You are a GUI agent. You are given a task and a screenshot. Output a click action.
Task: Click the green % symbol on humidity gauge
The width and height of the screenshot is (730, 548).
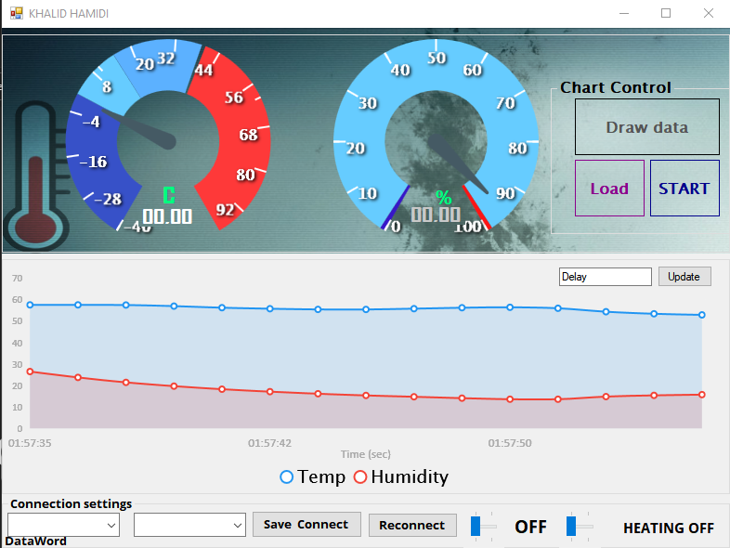point(443,197)
